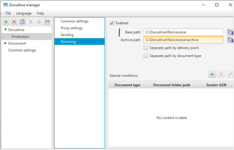Open the File menu

coord(8,13)
